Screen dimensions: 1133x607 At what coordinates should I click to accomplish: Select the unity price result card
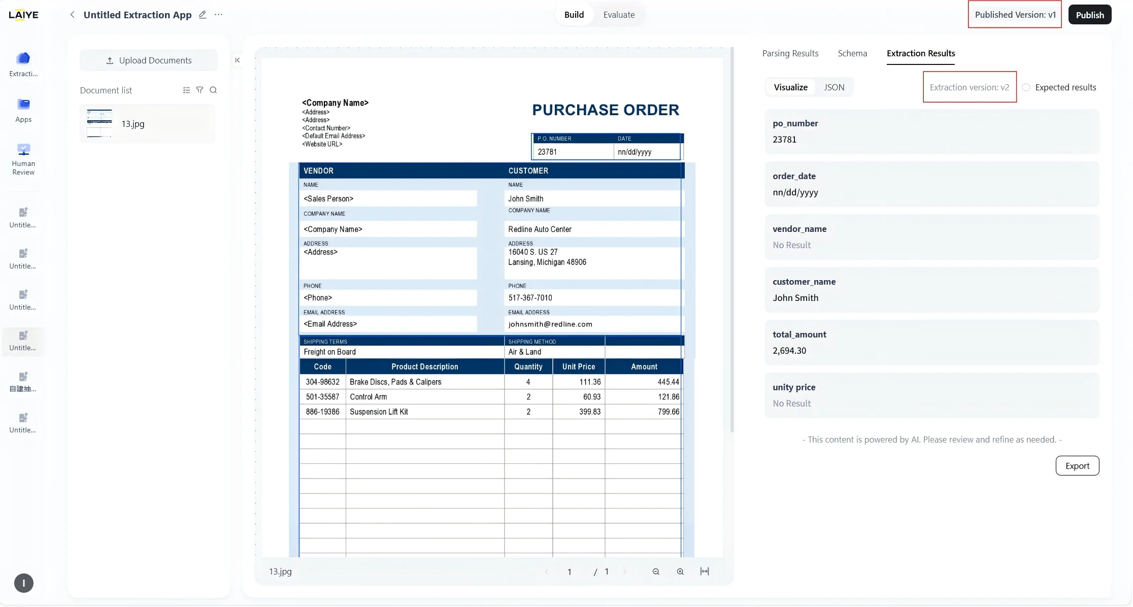coord(932,395)
